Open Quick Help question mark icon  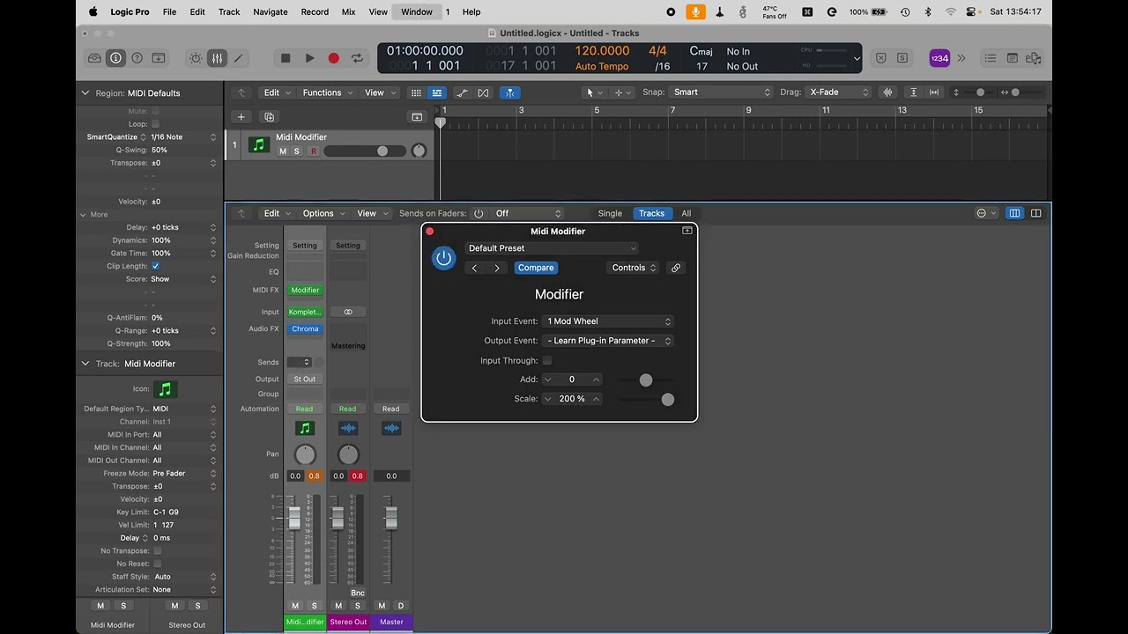click(137, 58)
